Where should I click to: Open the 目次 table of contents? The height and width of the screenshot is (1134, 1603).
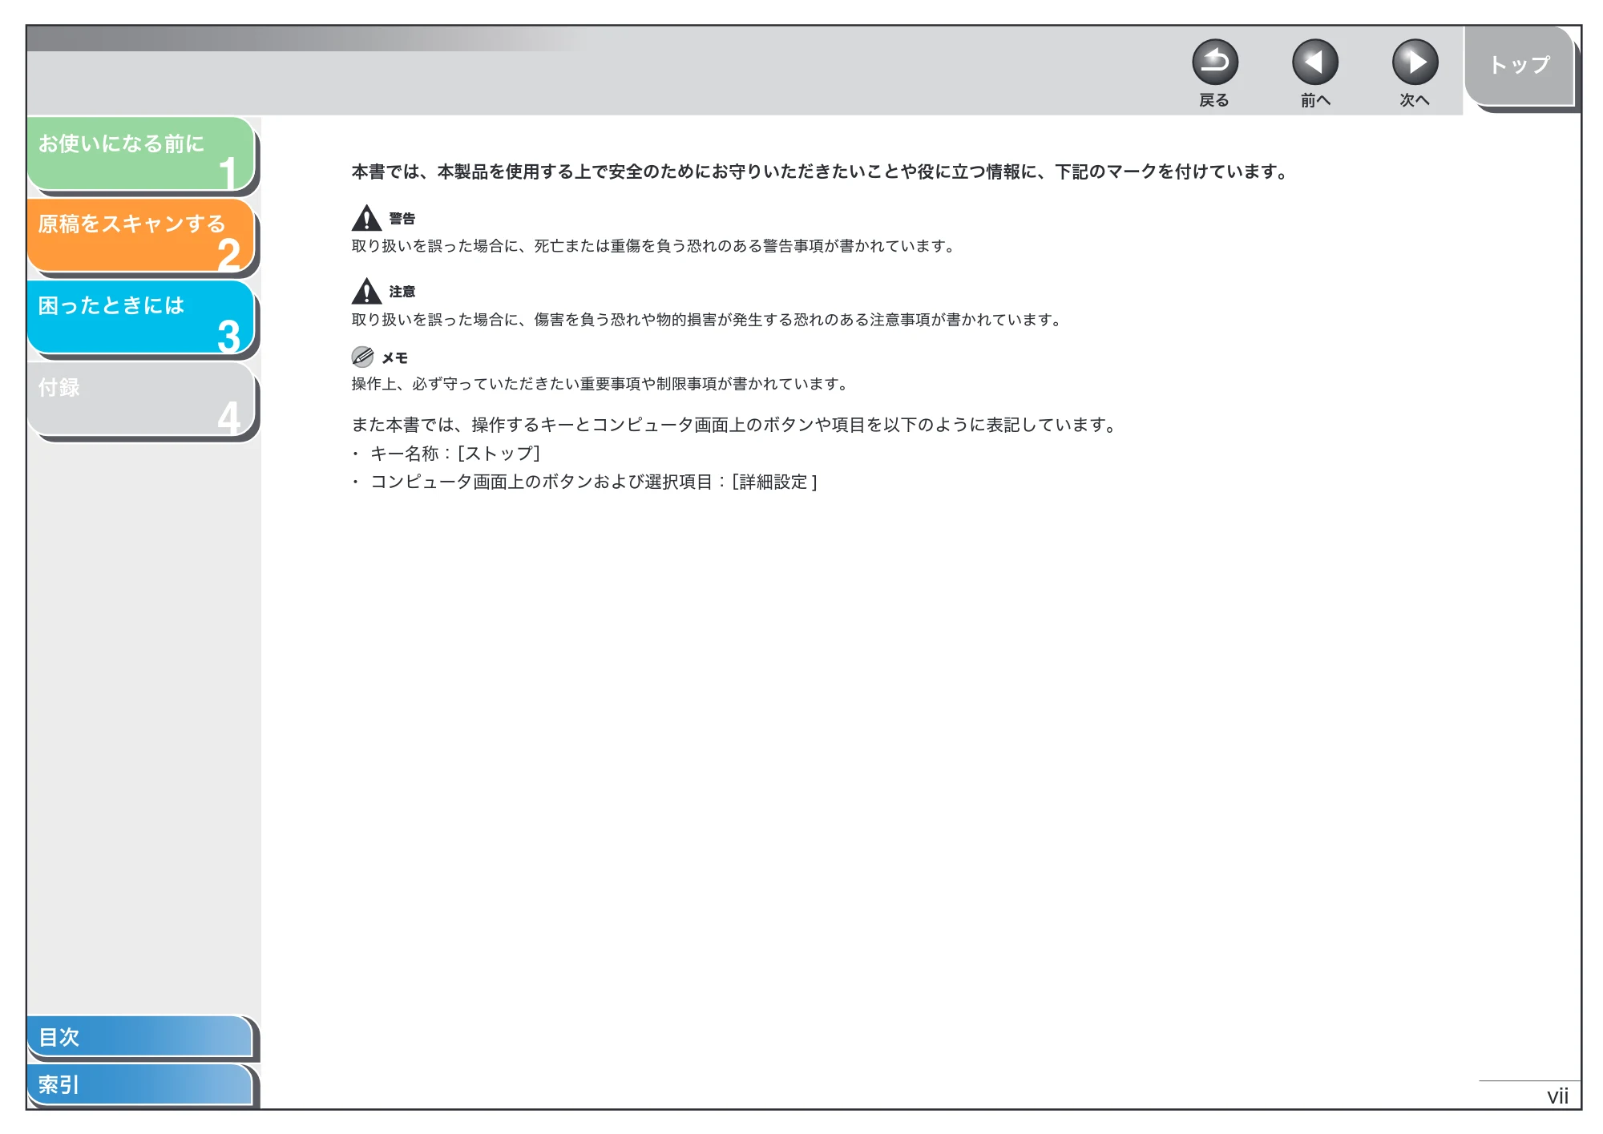click(x=141, y=1037)
